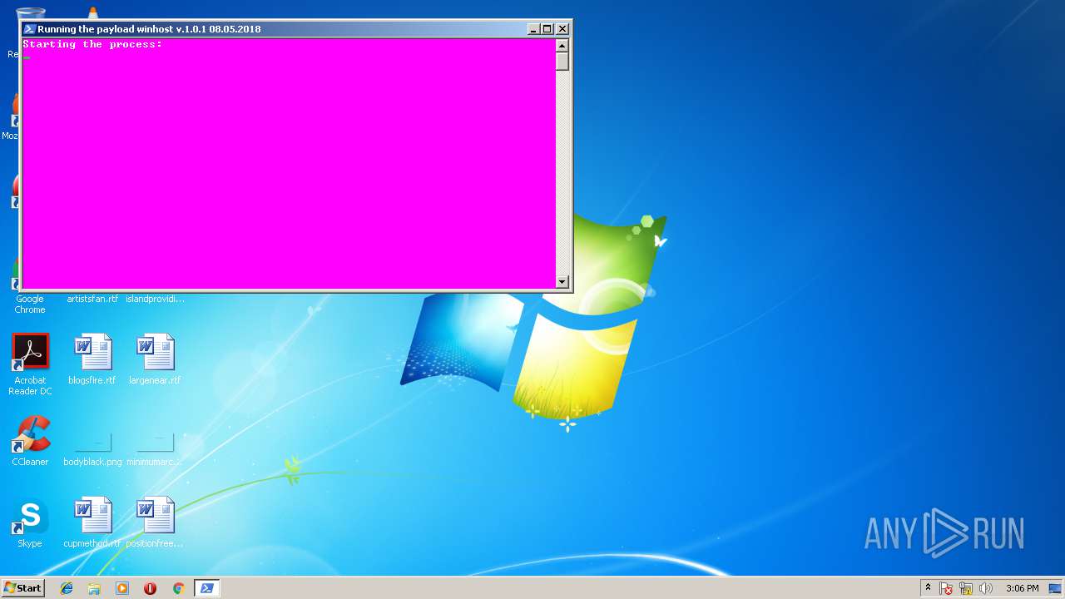
Task: Select the islandprovidi file label
Action: (x=155, y=299)
